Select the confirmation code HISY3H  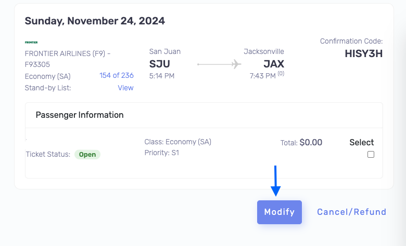pos(363,53)
